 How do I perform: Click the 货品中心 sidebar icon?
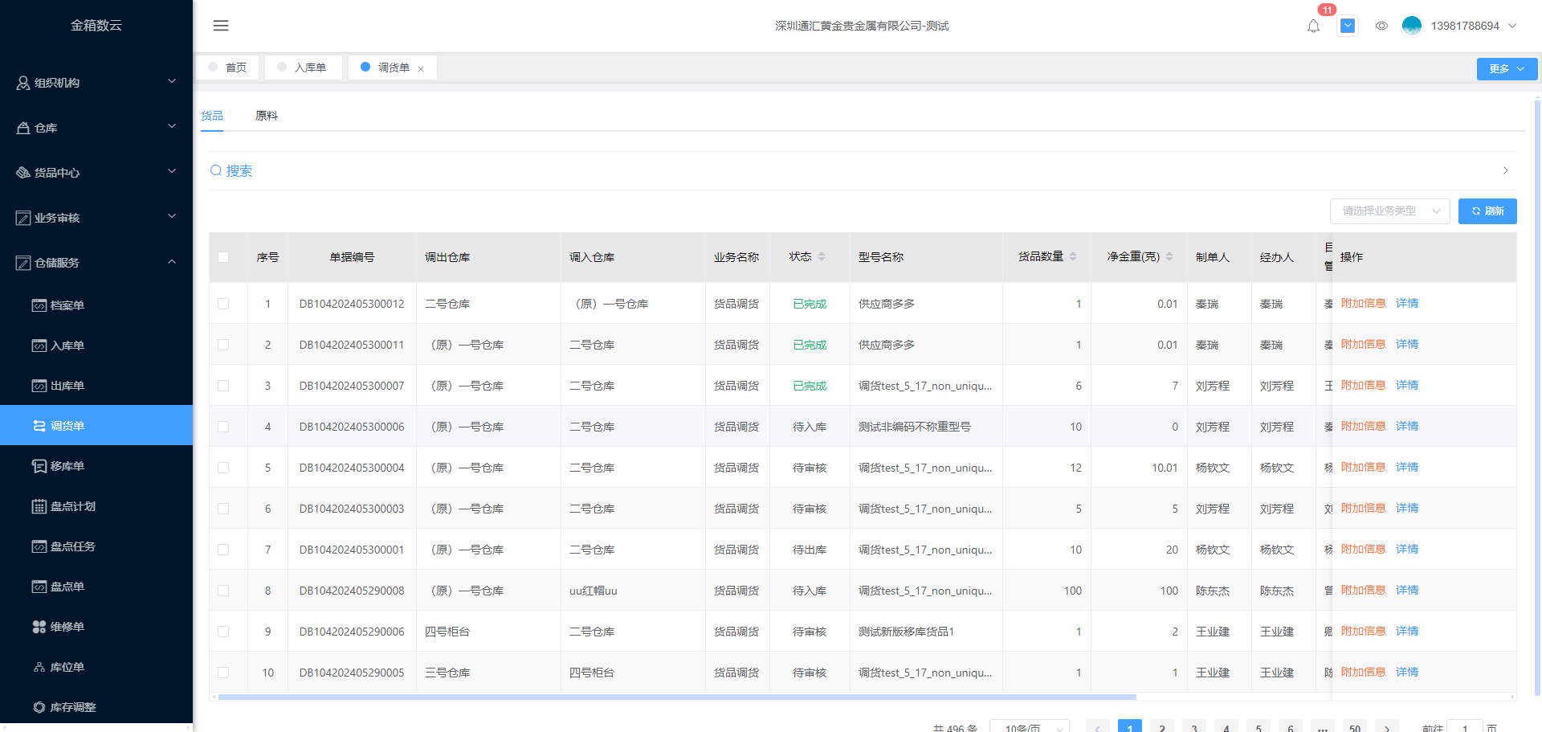pos(23,173)
